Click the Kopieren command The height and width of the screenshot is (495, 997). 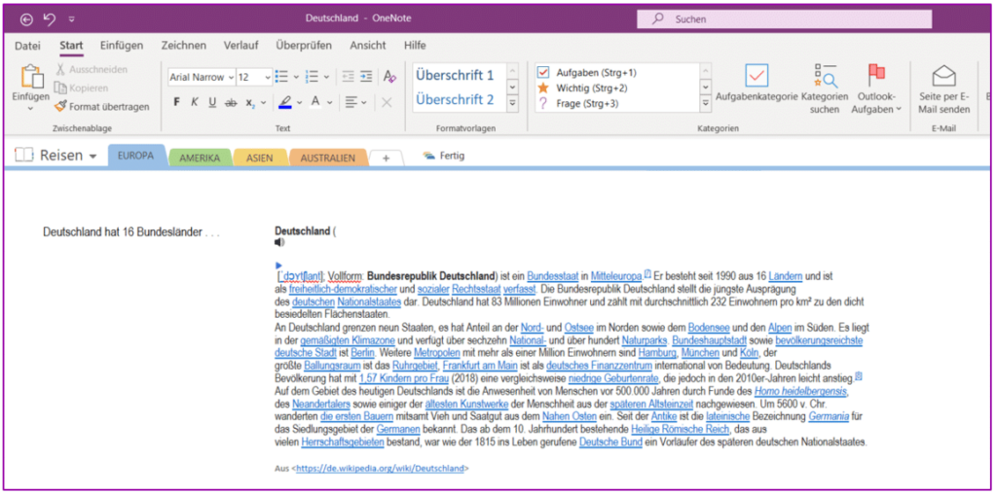(x=81, y=88)
